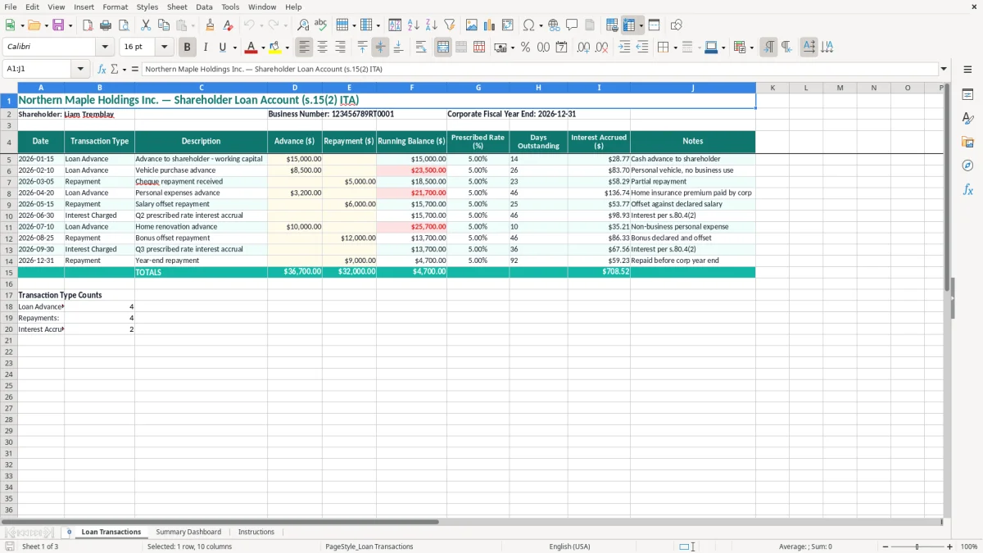This screenshot has height=553, width=983.
Task: Click Sort Descending icon
Action: tap(432, 25)
